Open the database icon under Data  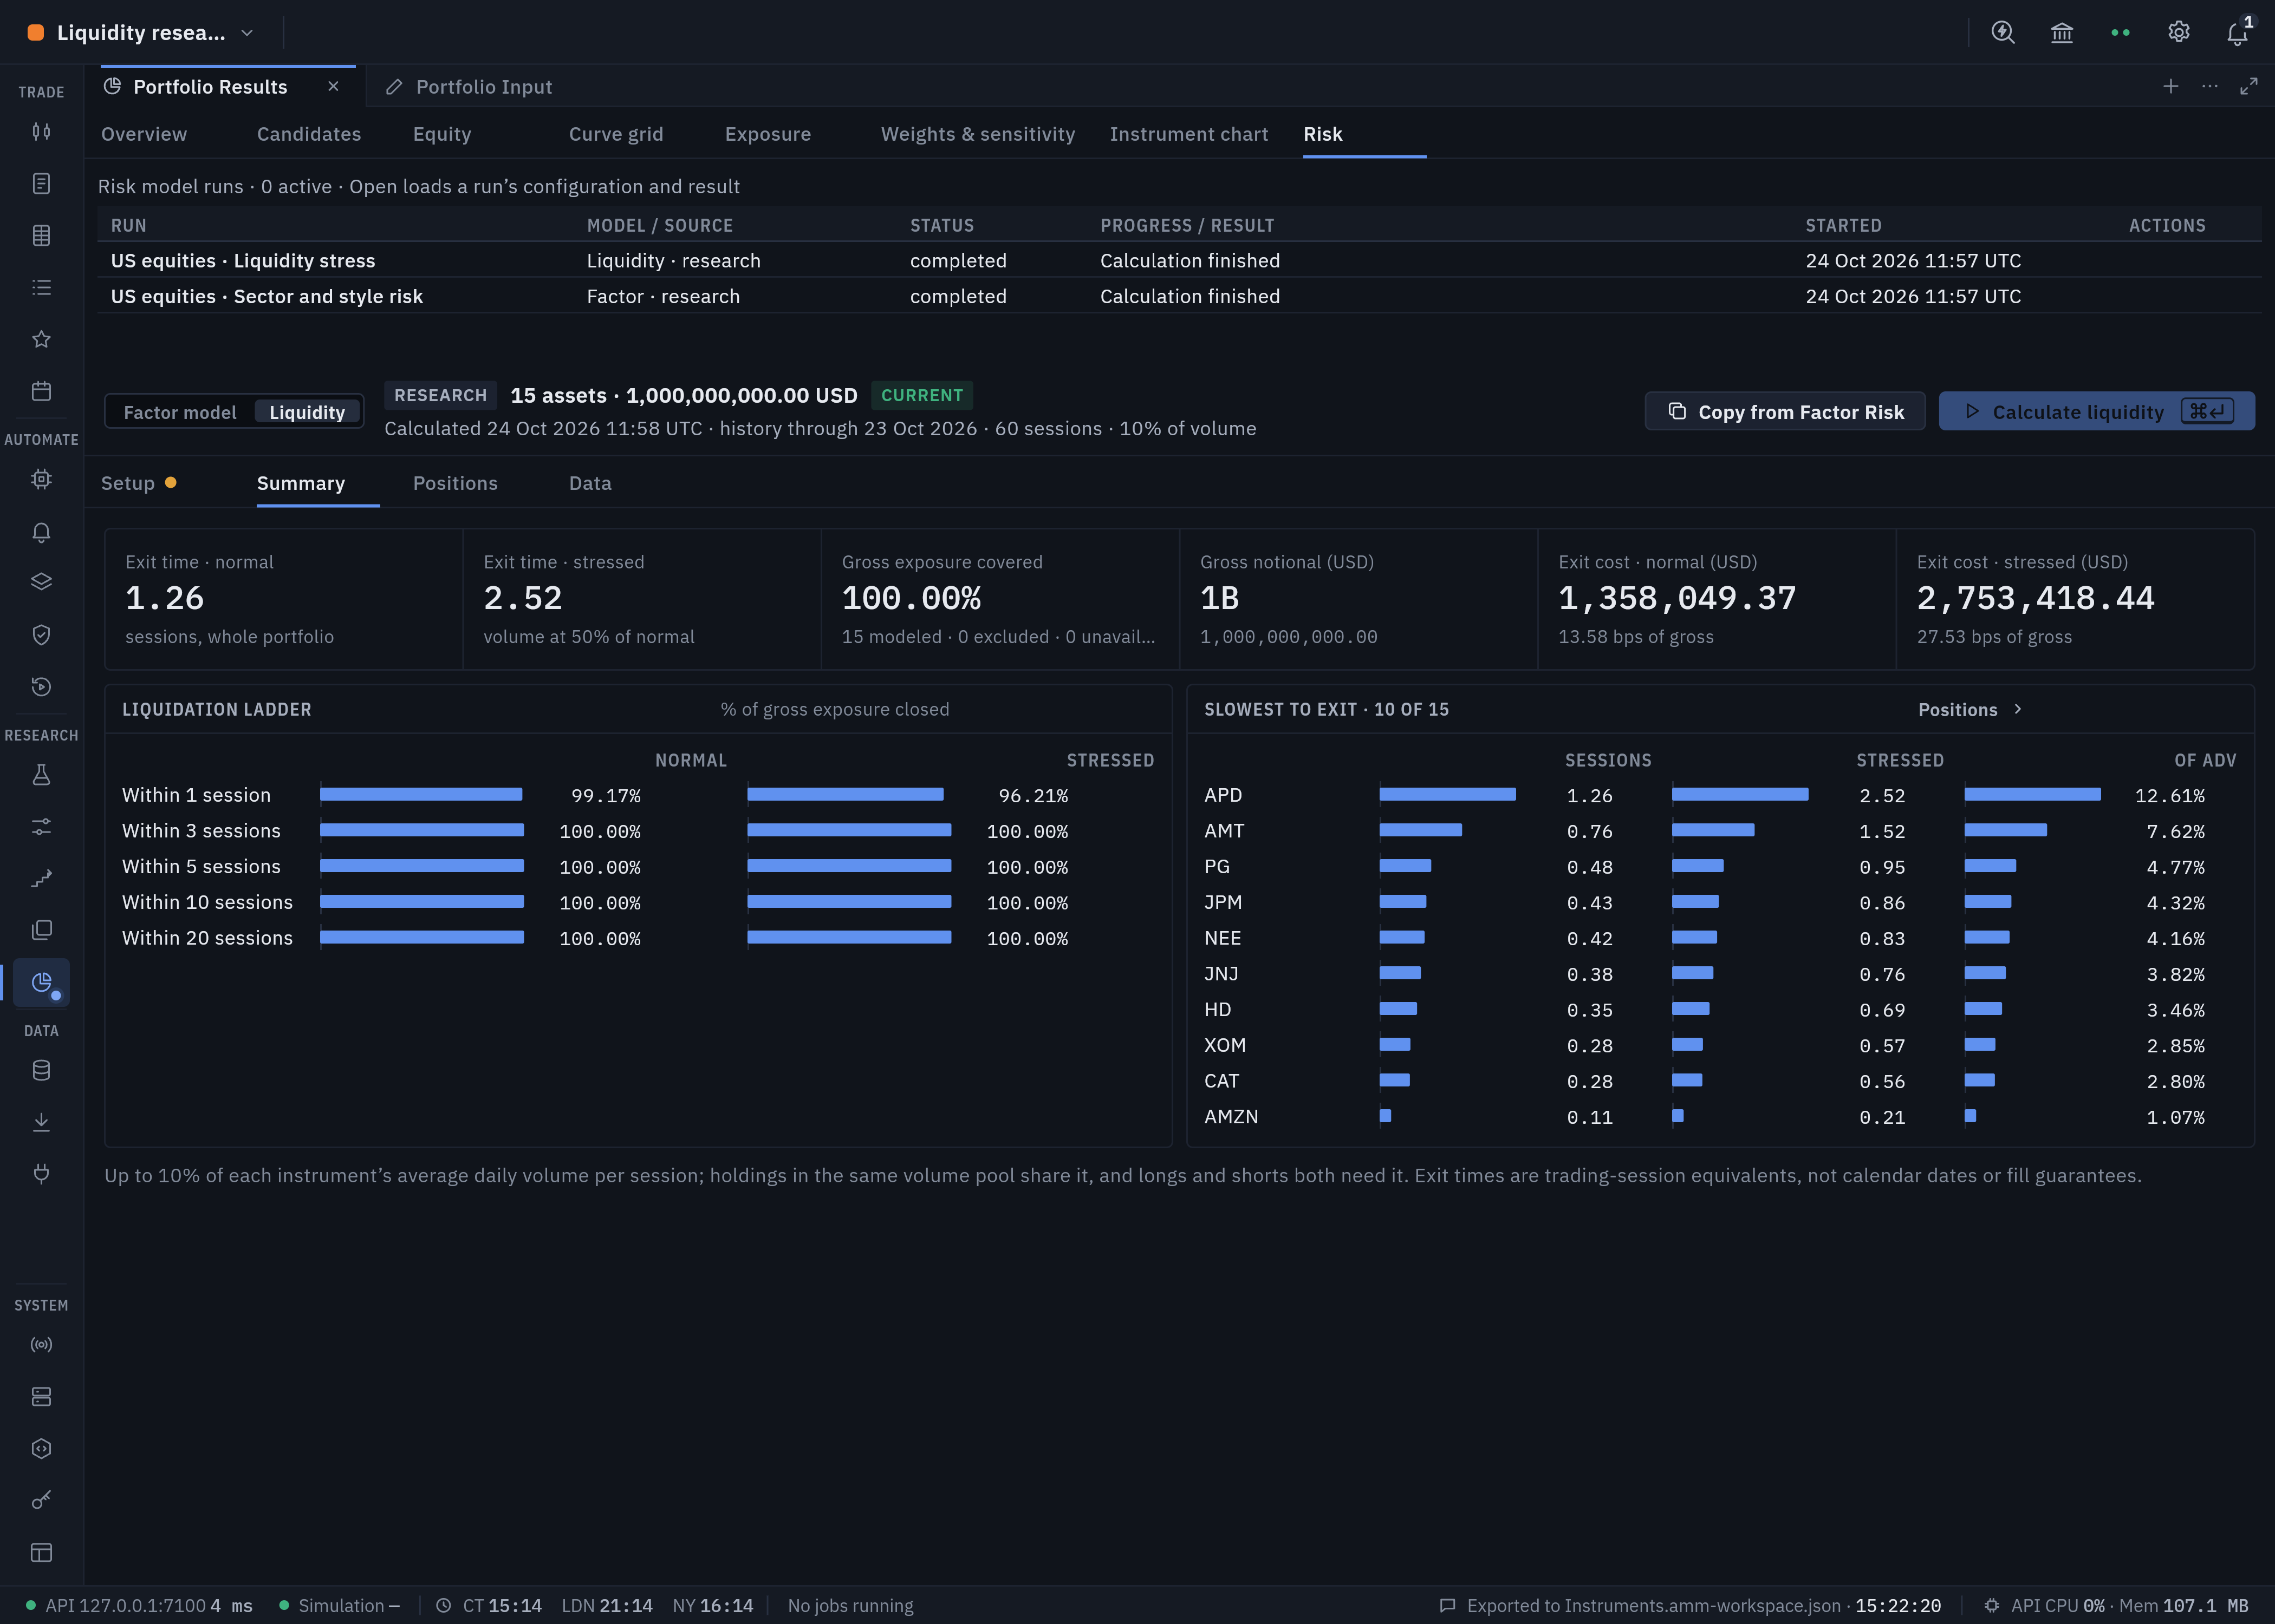[41, 1071]
